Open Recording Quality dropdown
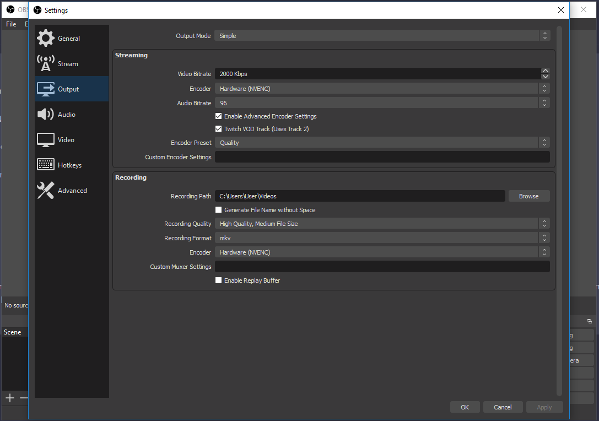This screenshot has width=599, height=421. pos(382,224)
